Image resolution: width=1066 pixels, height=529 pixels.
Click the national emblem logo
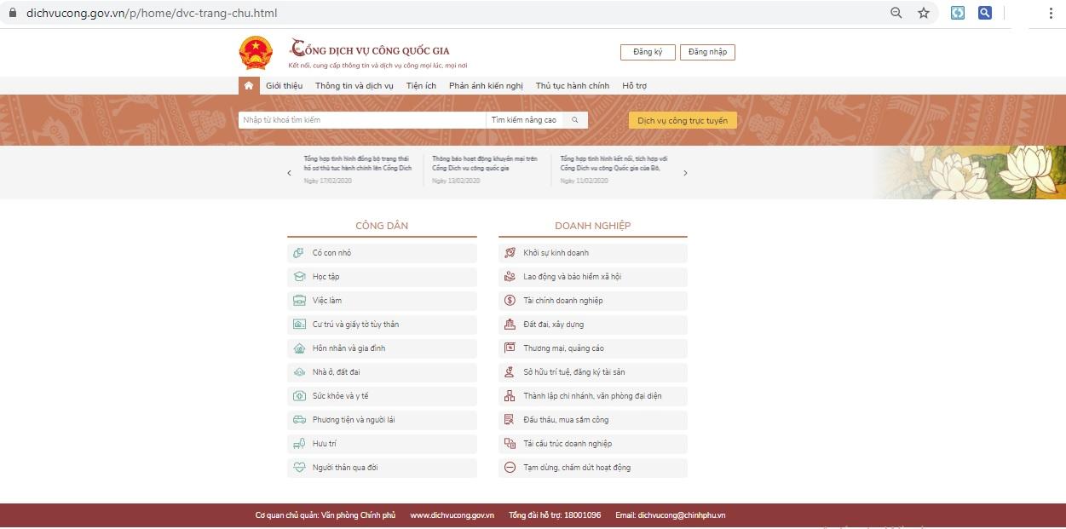pyautogui.click(x=255, y=53)
